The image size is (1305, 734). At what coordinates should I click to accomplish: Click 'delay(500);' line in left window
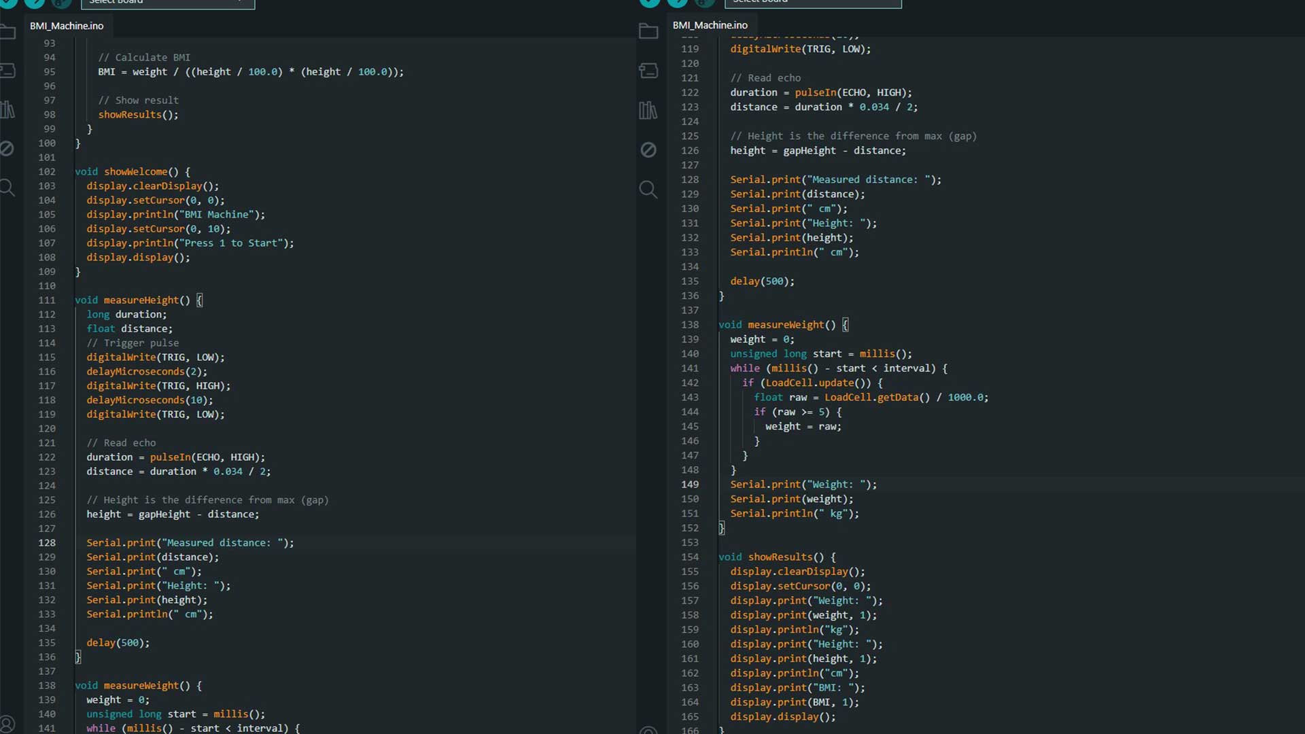click(x=118, y=642)
